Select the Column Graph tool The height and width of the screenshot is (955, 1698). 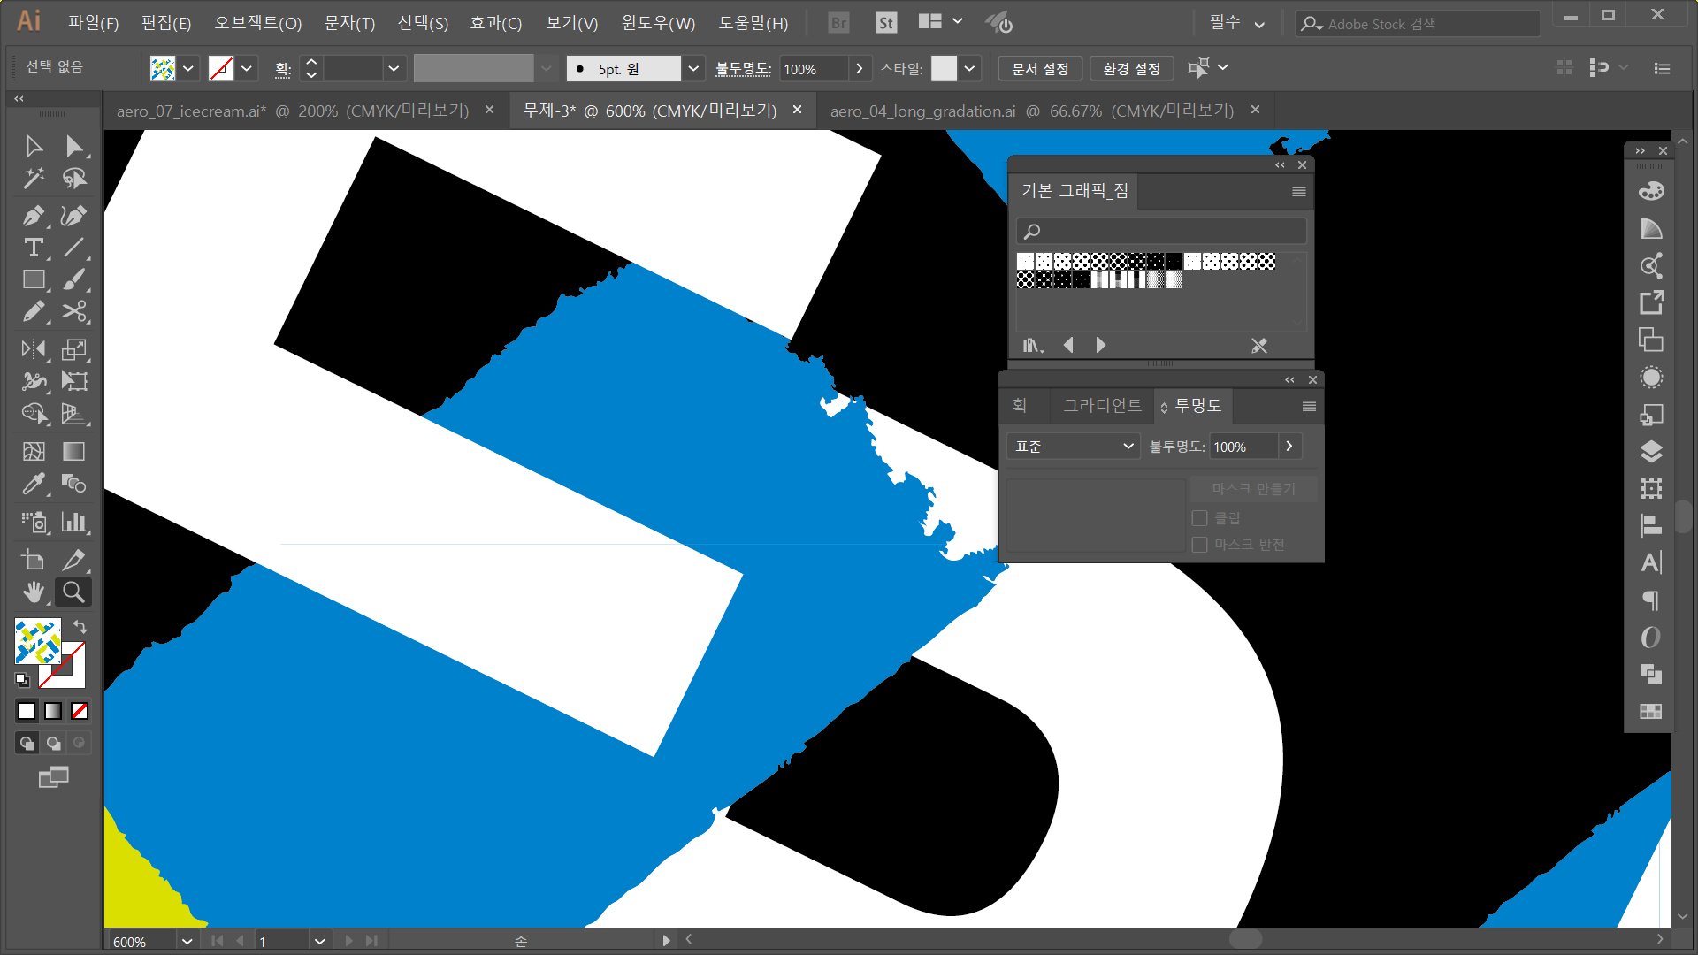pyautogui.click(x=74, y=522)
